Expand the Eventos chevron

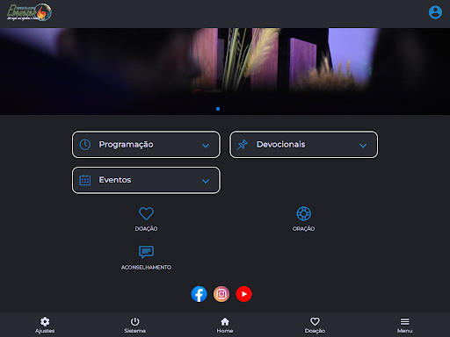click(206, 181)
